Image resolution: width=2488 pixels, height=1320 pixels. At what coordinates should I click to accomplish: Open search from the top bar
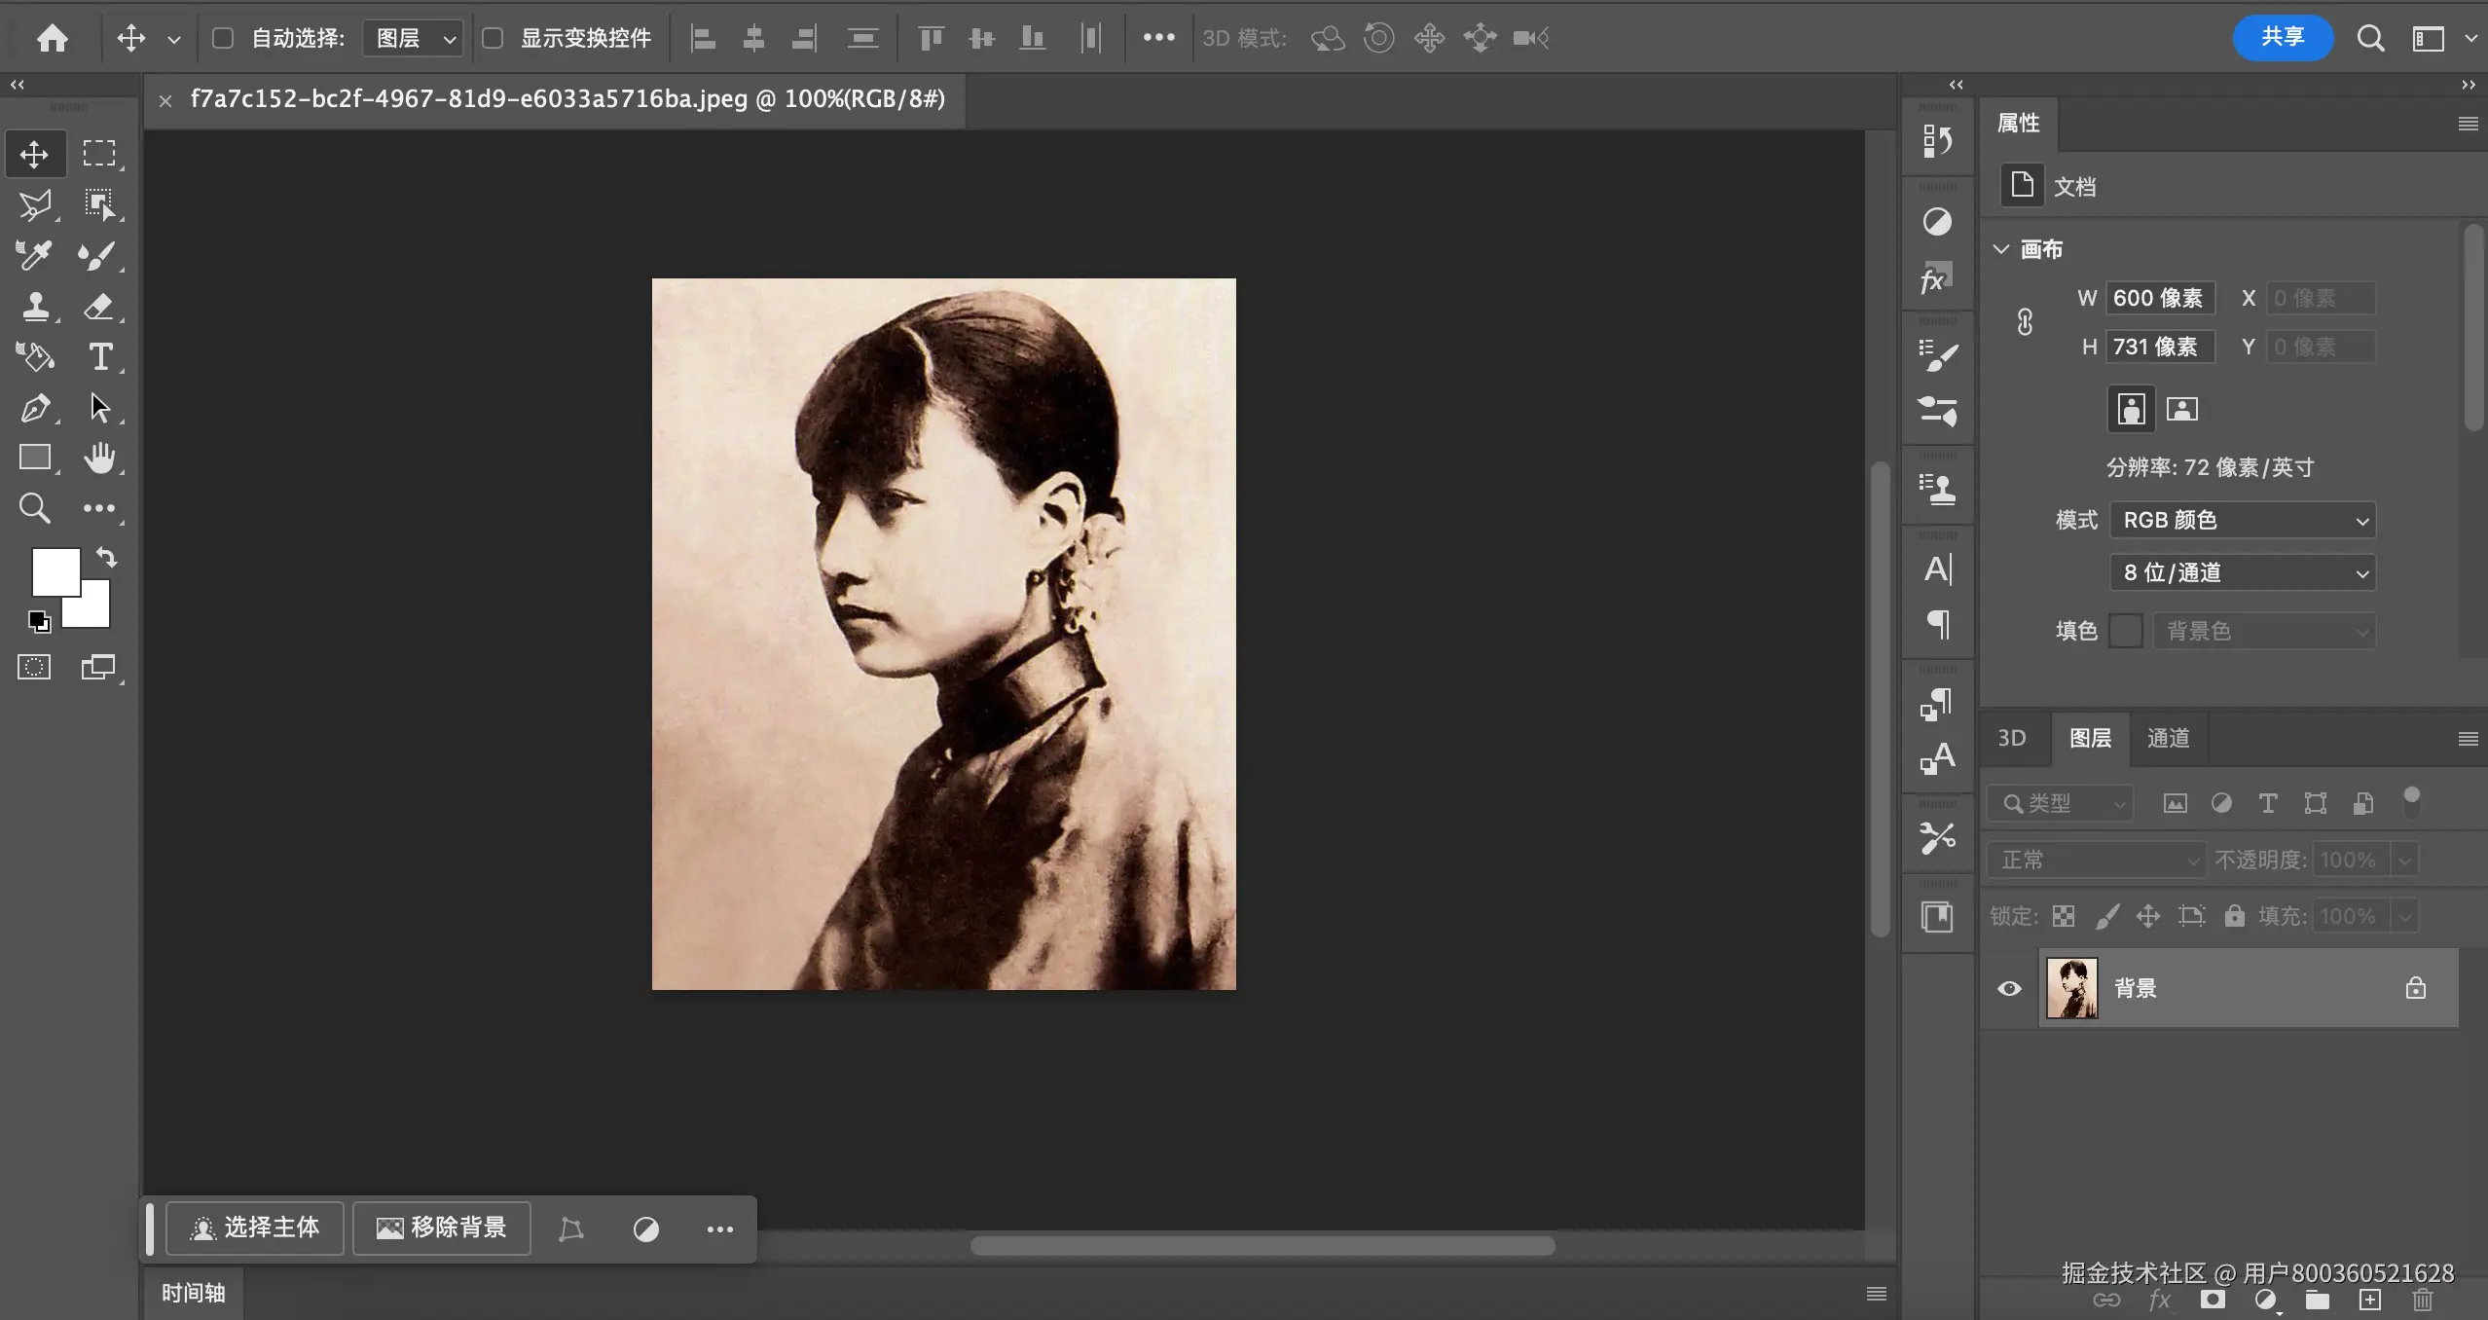[2369, 38]
